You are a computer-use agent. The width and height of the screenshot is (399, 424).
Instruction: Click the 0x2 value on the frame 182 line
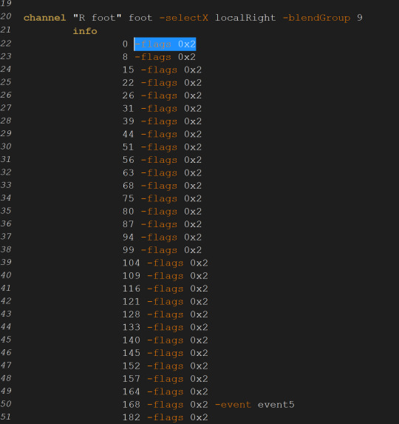199,417
